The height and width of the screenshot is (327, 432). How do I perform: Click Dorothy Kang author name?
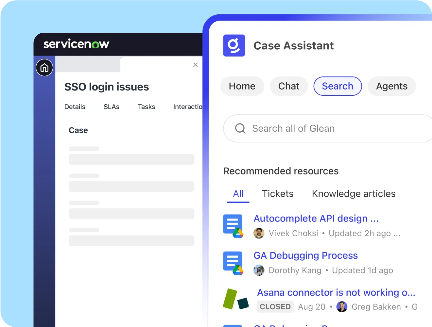[x=295, y=270]
